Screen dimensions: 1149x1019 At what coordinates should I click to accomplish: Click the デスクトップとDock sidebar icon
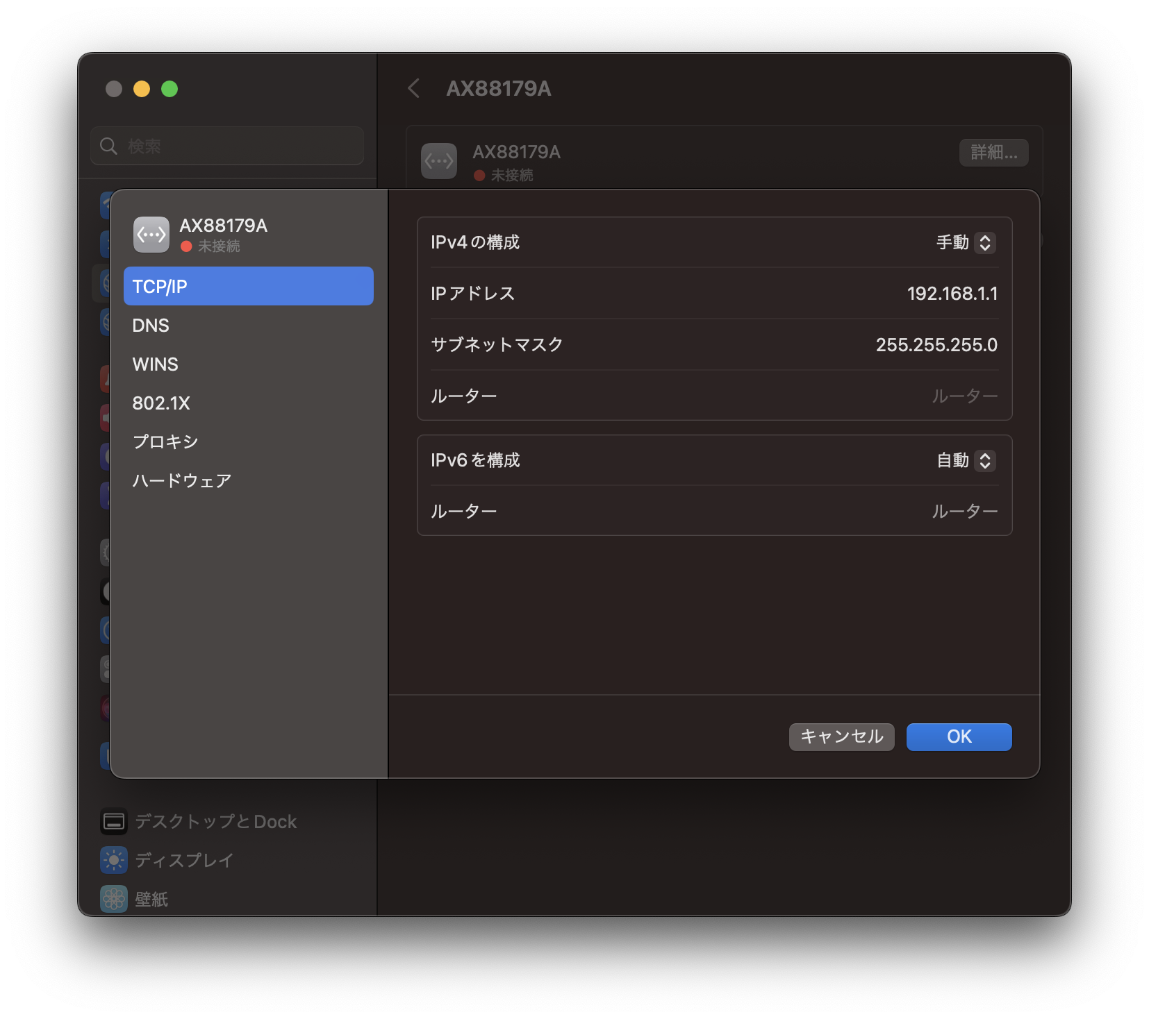point(114,821)
